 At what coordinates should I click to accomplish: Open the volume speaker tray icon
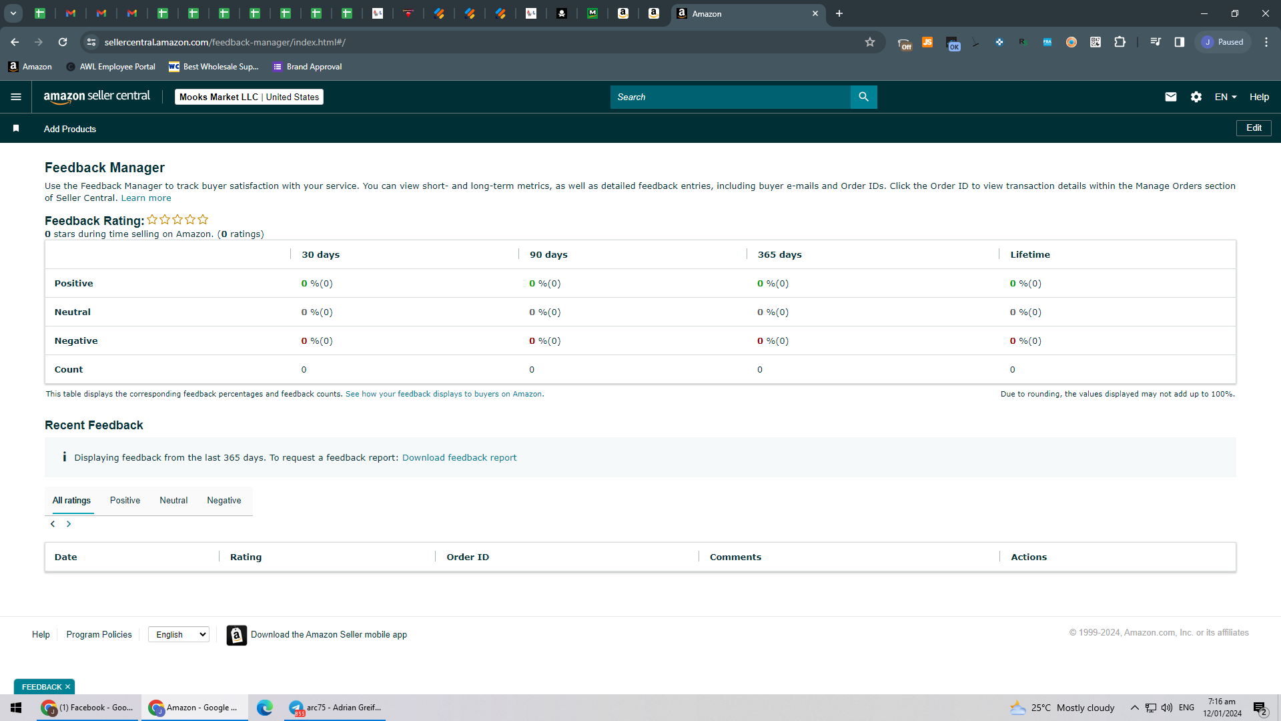[1167, 708]
